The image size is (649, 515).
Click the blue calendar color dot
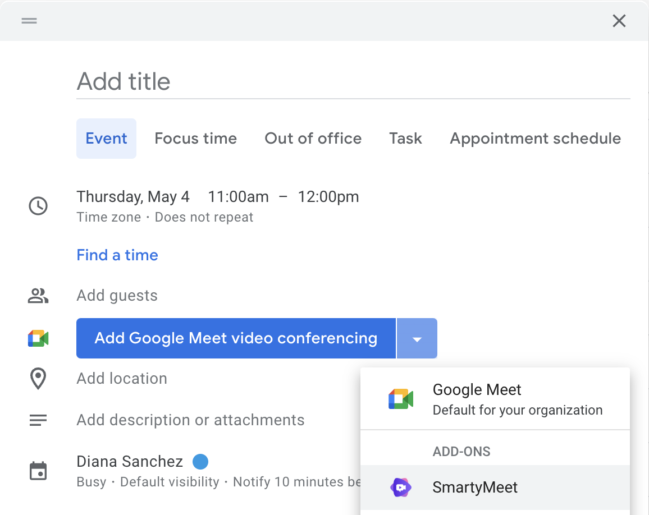200,462
